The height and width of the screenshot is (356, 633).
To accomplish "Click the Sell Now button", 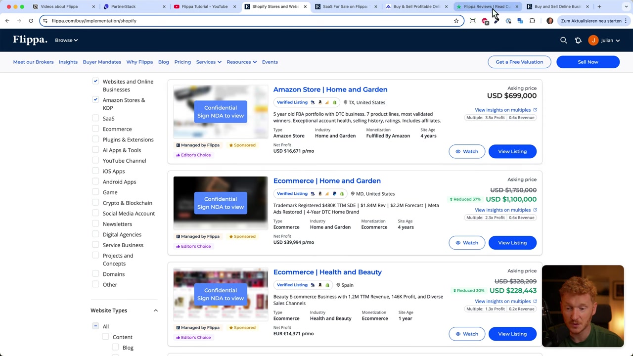I will (x=588, y=62).
